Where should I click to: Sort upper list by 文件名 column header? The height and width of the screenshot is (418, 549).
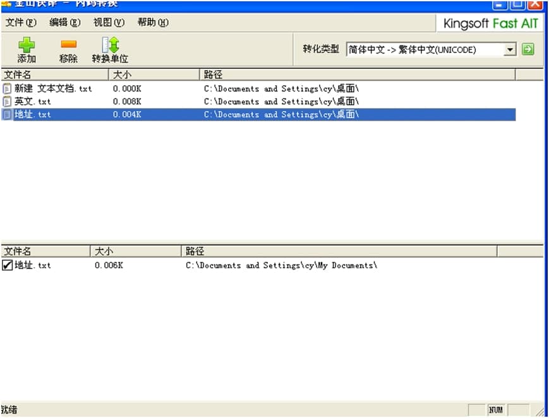click(54, 75)
